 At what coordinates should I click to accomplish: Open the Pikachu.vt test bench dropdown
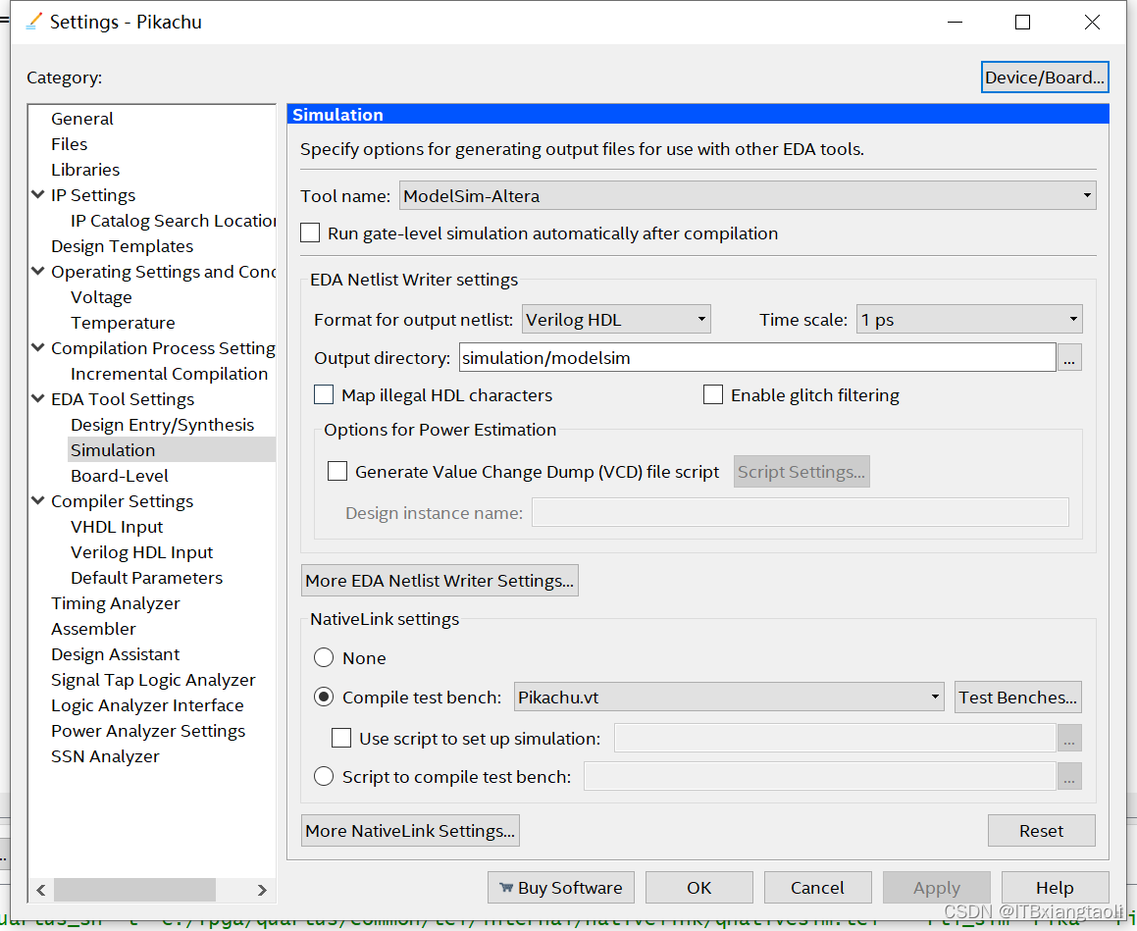coord(729,698)
